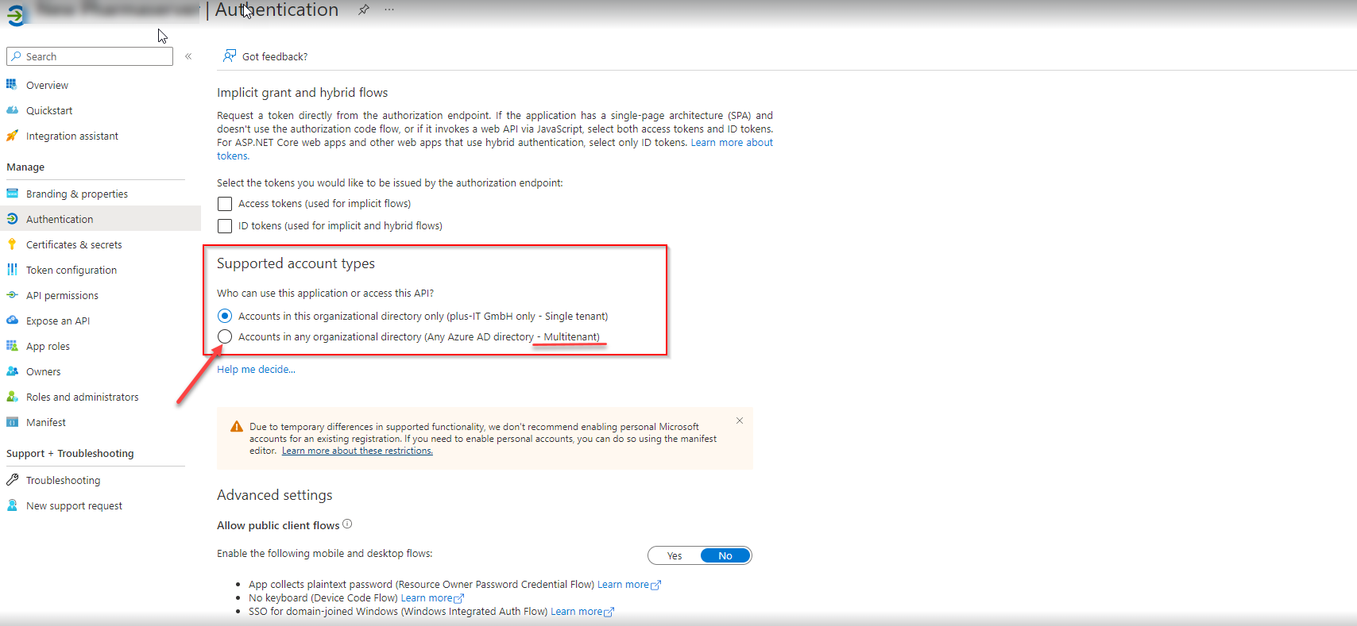The image size is (1357, 626).
Task: Open the ellipsis more options menu
Action: (389, 10)
